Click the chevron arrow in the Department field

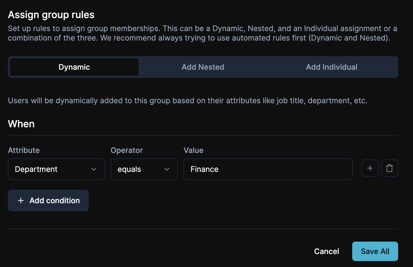tap(94, 169)
